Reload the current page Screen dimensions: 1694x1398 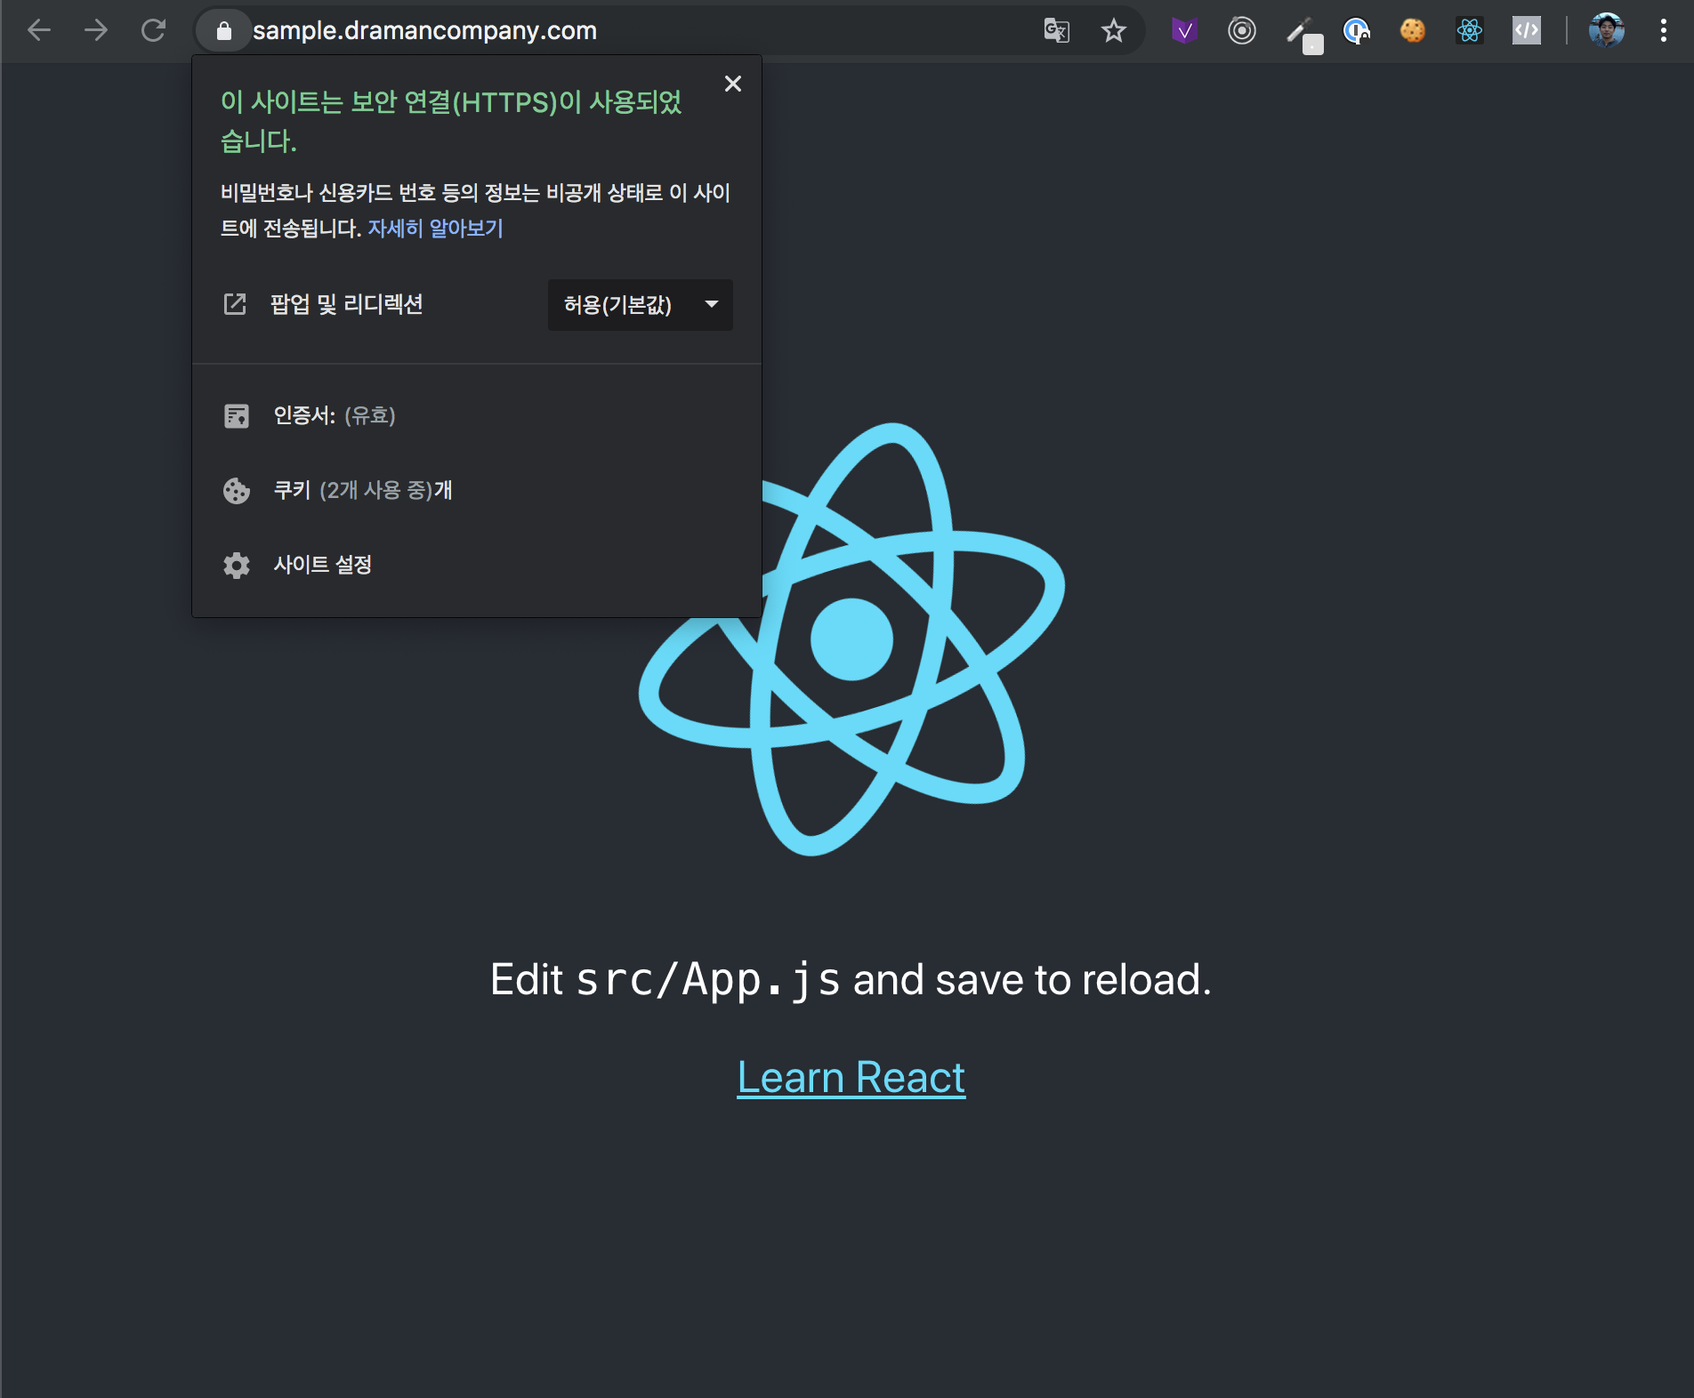tap(153, 30)
